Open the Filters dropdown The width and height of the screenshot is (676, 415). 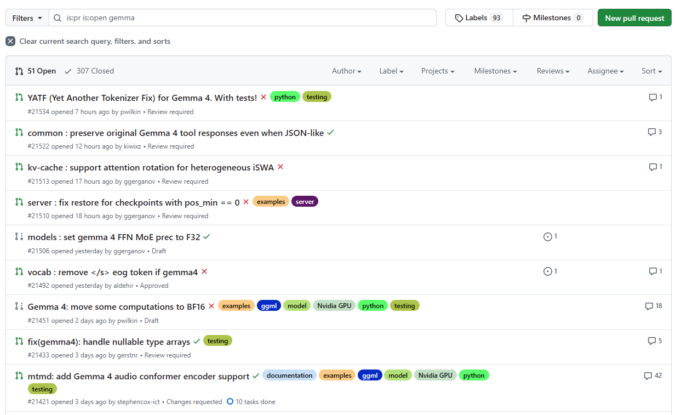click(27, 18)
